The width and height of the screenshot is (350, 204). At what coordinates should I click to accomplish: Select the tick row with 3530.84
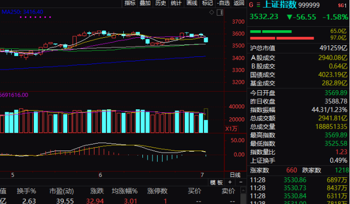[298, 196]
